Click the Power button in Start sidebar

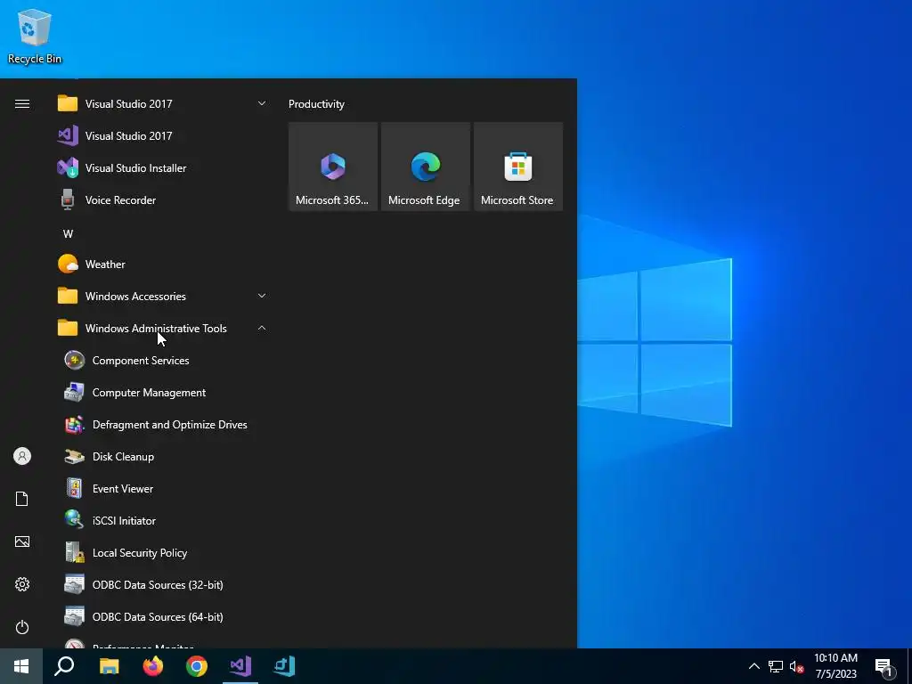pos(22,627)
